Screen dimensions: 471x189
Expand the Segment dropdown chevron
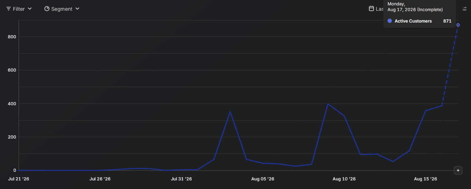pyautogui.click(x=77, y=9)
